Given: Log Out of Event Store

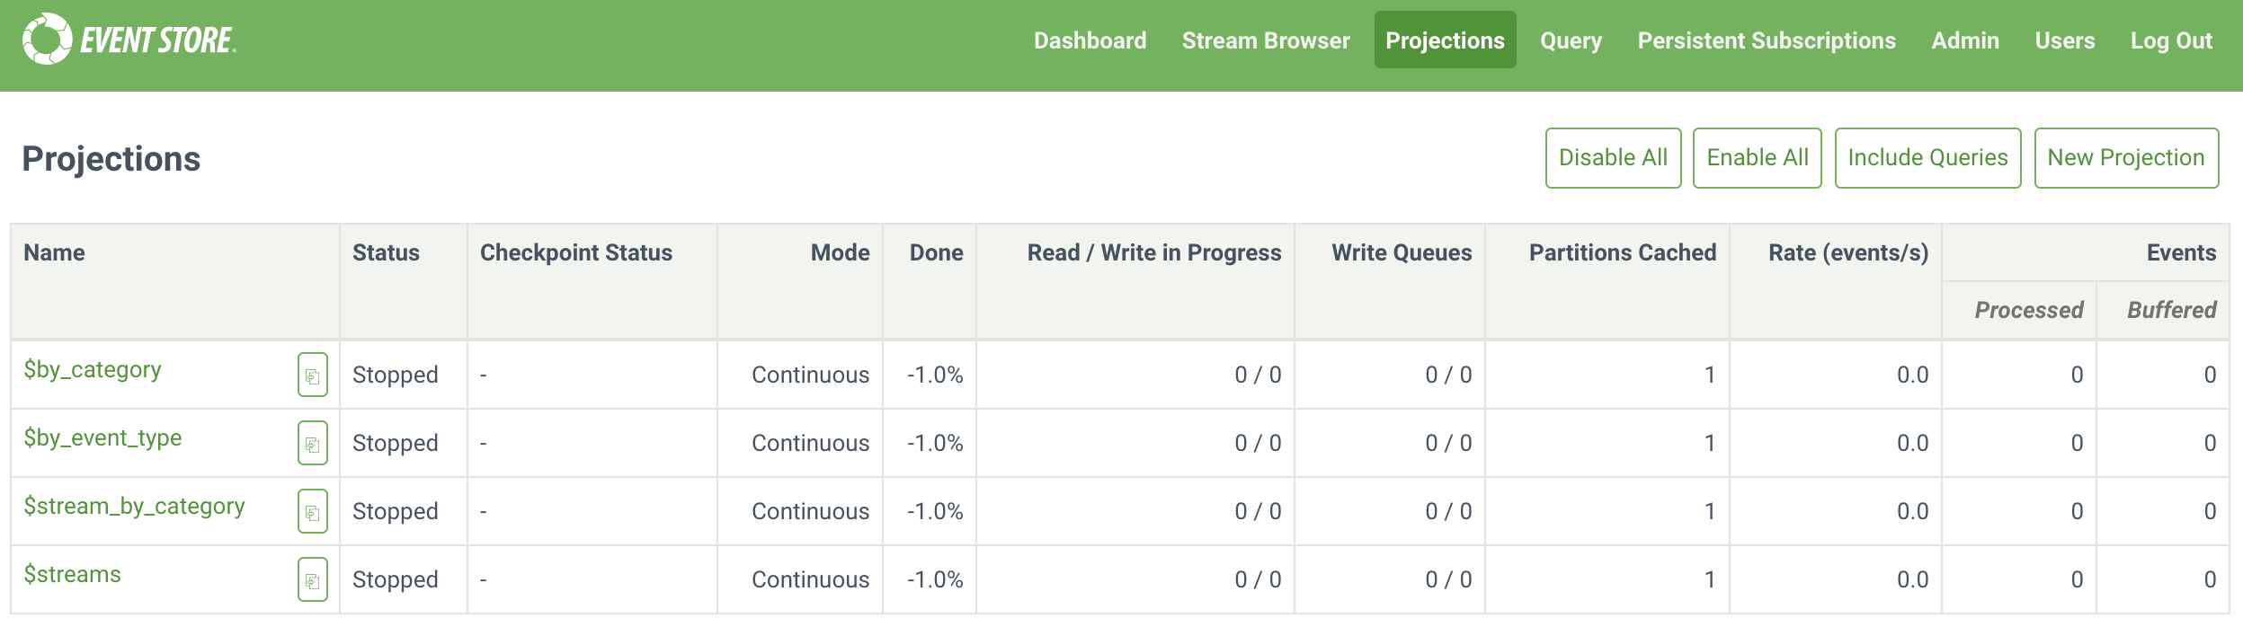Looking at the screenshot, I should (2172, 40).
